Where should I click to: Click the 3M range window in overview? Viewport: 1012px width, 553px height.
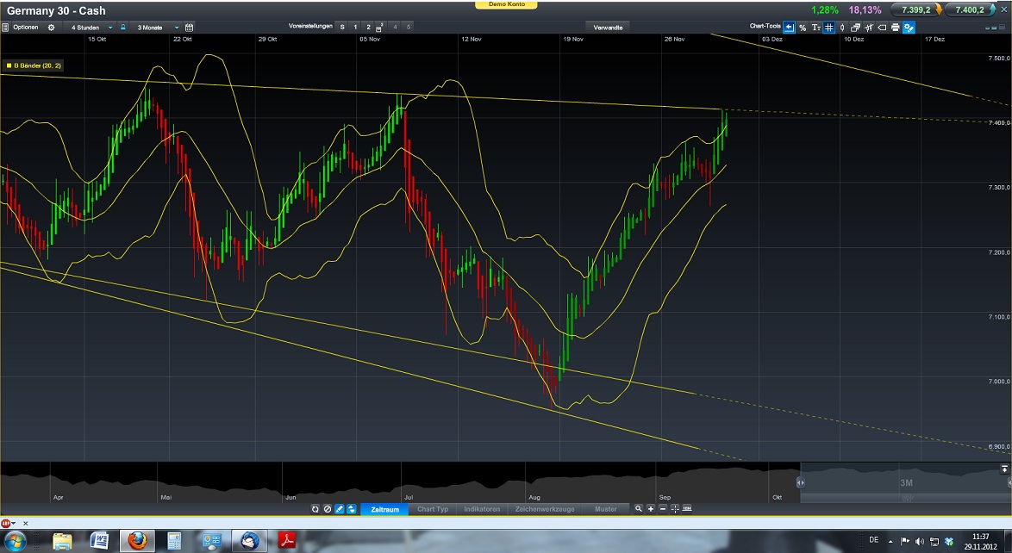[x=905, y=482]
